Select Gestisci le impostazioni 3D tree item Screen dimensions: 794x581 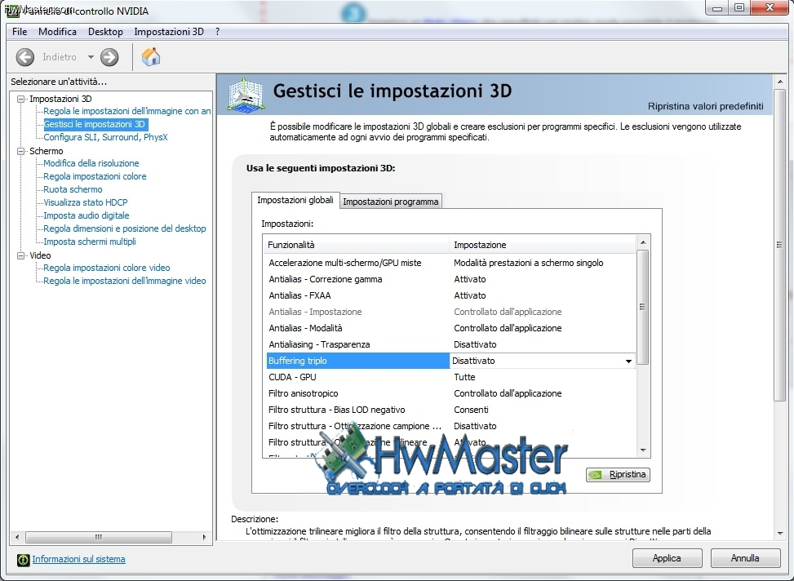point(94,124)
